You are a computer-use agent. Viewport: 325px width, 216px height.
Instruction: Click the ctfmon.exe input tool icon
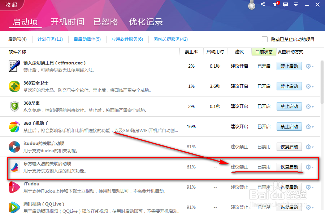(x=14, y=66)
